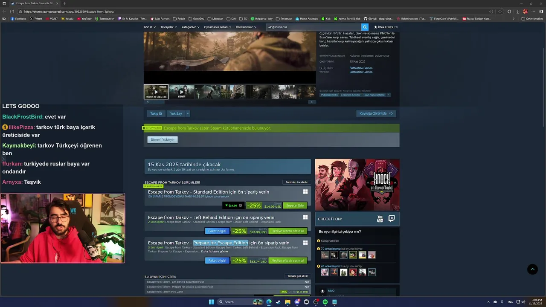Click the browser refresh button
This screenshot has height=307, width=546.
point(12,12)
